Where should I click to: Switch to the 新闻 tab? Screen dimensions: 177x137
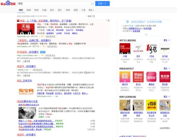[29, 10]
